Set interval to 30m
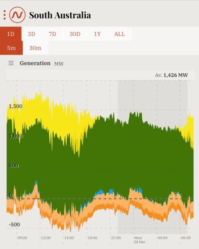The image size is (199, 249). point(35,48)
